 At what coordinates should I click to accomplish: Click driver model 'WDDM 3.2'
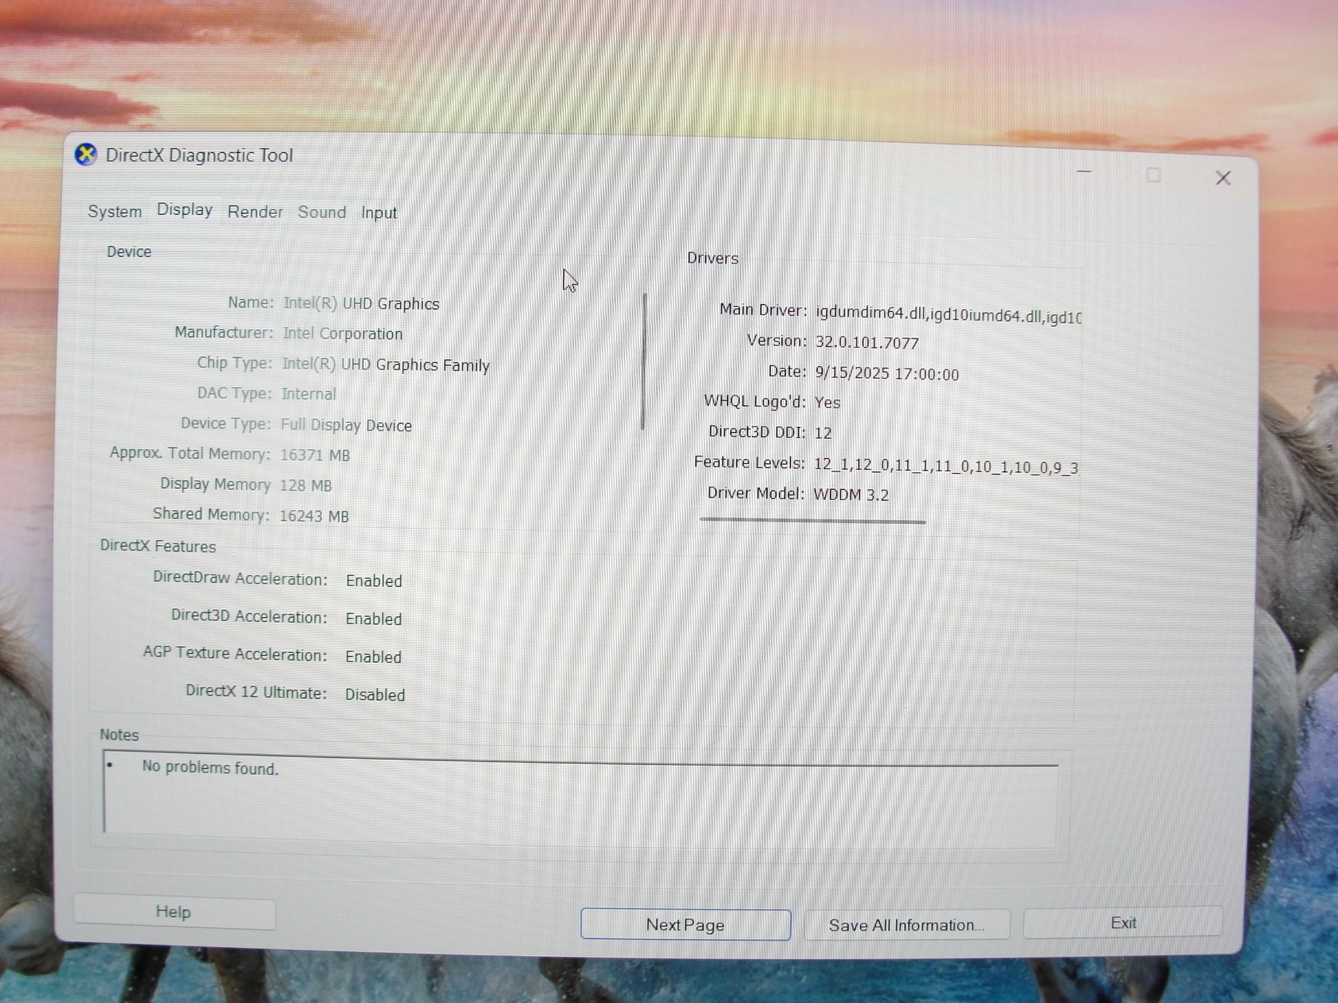pyautogui.click(x=851, y=494)
